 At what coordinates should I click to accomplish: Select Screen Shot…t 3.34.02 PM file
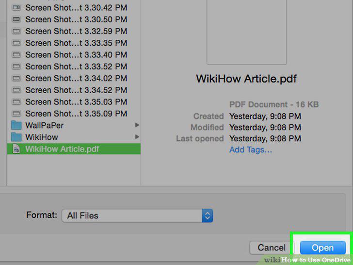click(x=74, y=78)
